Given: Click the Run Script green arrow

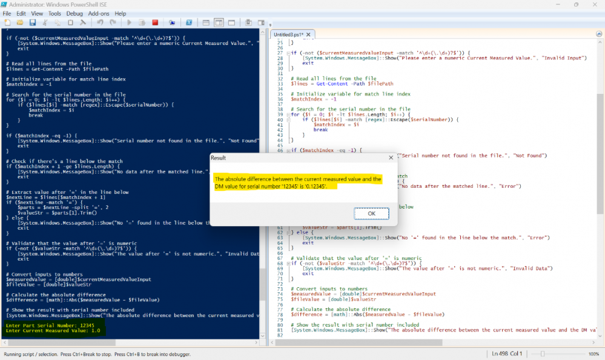Looking at the screenshot, I should point(129,22).
